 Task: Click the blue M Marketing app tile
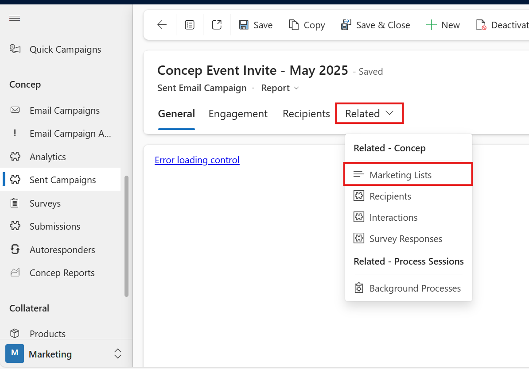(x=15, y=353)
